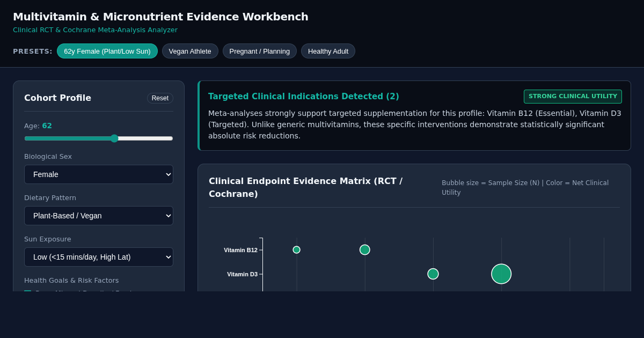The image size is (644, 338).
Task: Adjust the Age slider handle
Action: pos(114,138)
